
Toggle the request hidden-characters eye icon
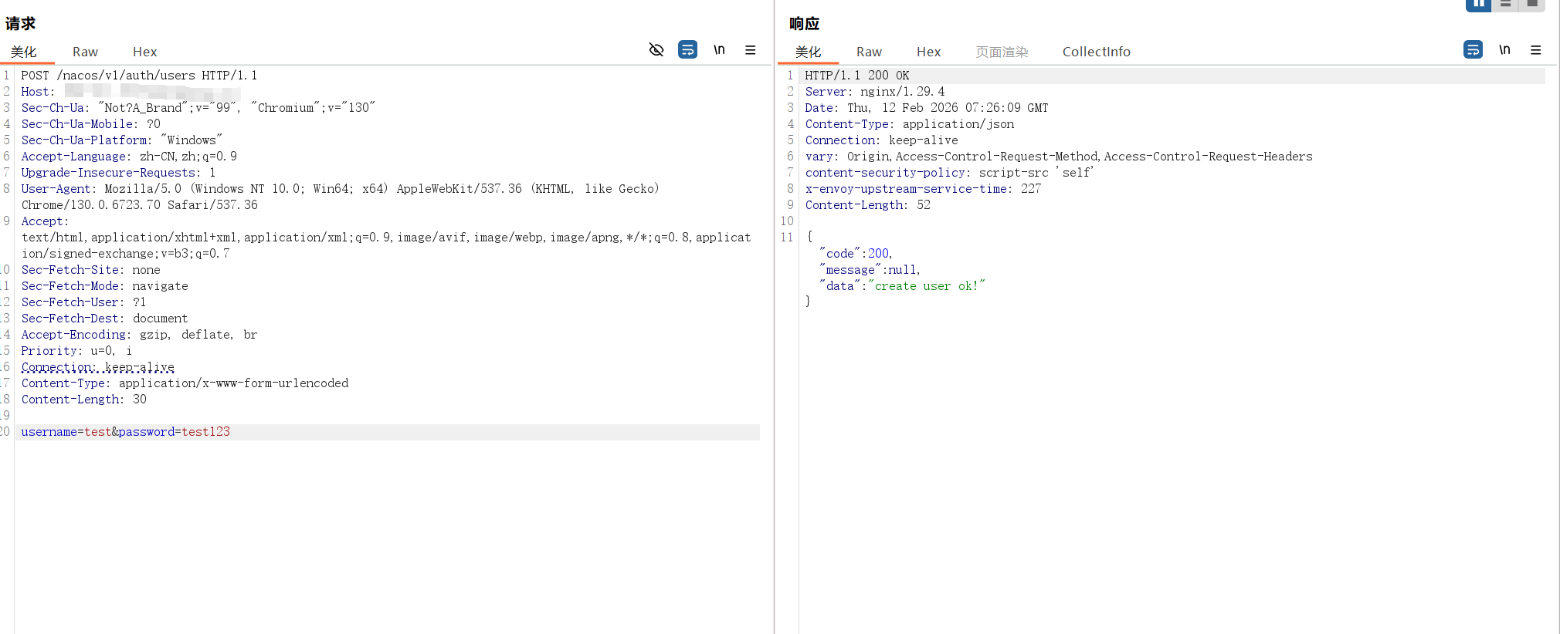(x=656, y=50)
